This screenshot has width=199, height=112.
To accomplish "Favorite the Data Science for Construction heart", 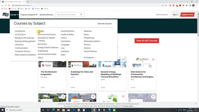I will tap(153, 59).
